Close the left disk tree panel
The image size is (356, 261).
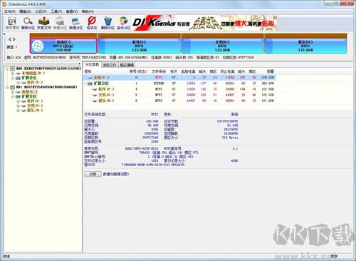point(79,63)
